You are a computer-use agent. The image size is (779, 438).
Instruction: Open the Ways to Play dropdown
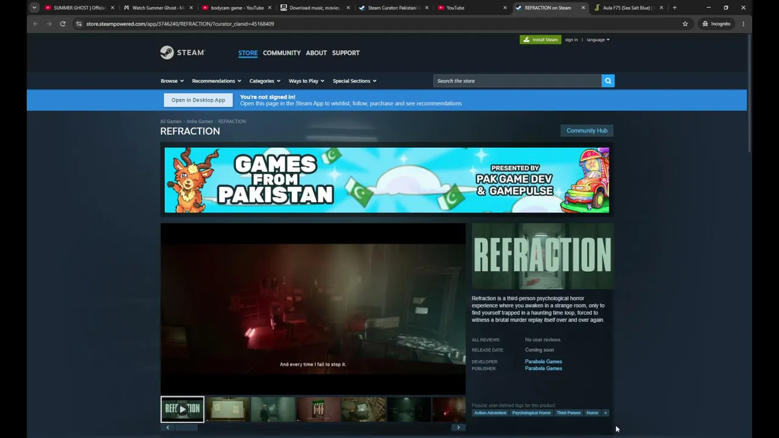pyautogui.click(x=306, y=81)
